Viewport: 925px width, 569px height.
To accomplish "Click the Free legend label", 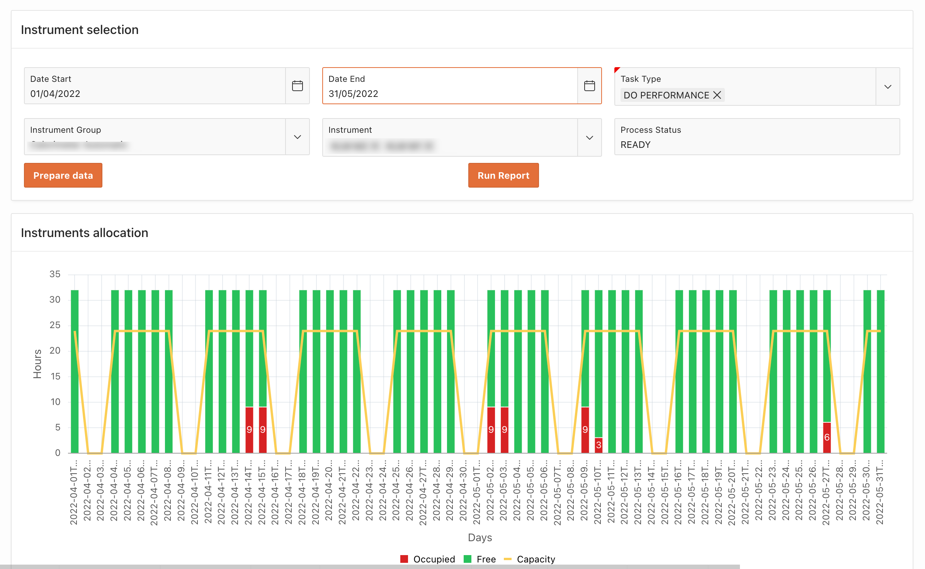I will [x=486, y=559].
